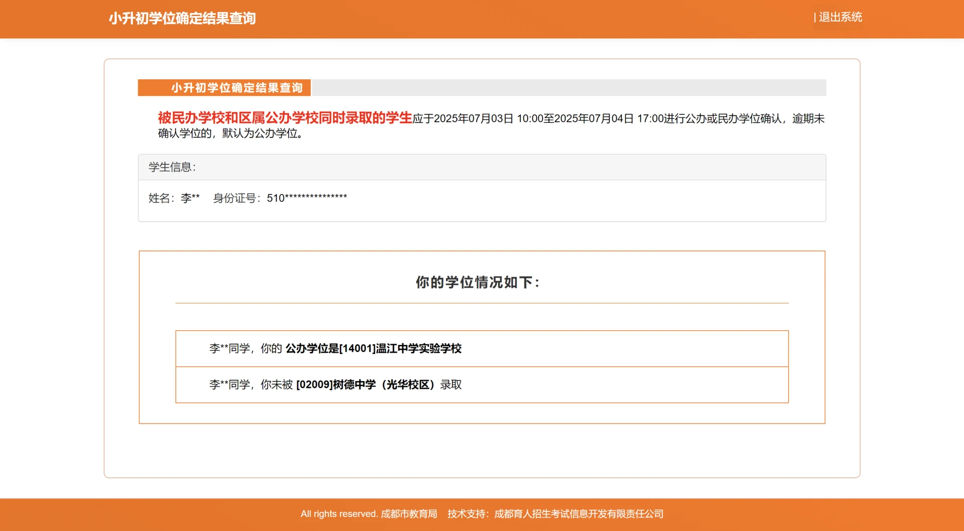Click the 小升初学位确定结果查询 page header title
Image resolution: width=964 pixels, height=531 pixels.
(182, 19)
